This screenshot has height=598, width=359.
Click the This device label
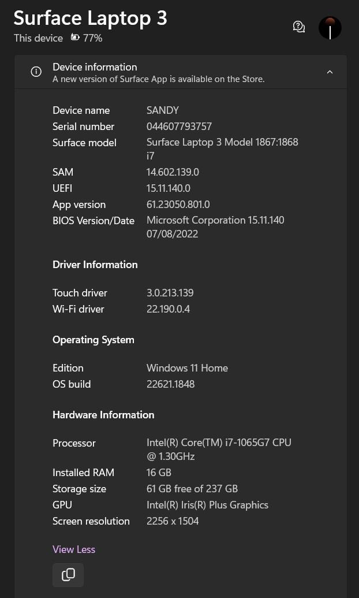(39, 38)
